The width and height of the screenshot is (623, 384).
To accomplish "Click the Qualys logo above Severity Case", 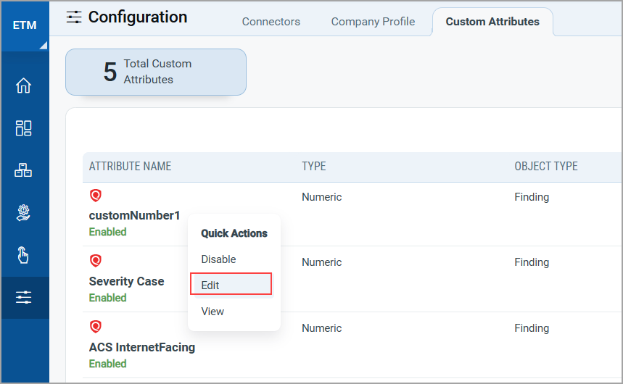I will [x=95, y=261].
